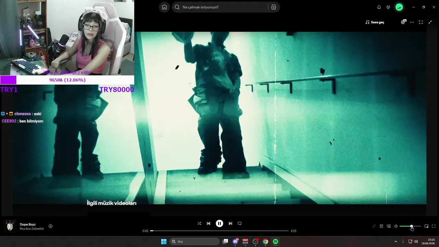Skip back to the previous track
This screenshot has width=439, height=247.
point(209,223)
